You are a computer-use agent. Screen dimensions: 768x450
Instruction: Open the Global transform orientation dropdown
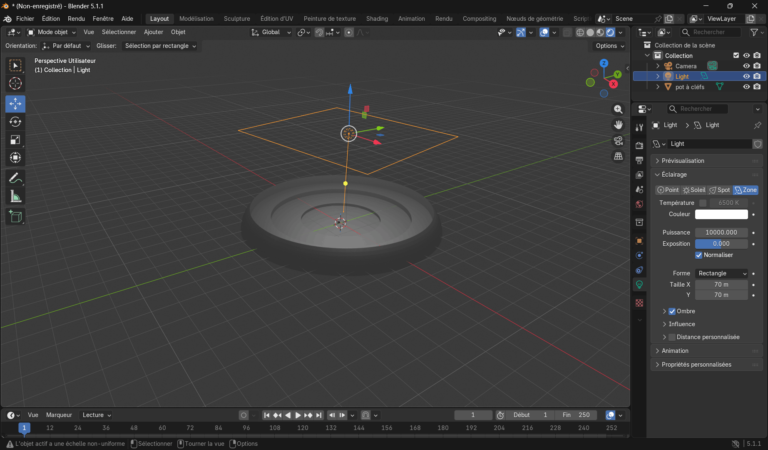coord(271,32)
